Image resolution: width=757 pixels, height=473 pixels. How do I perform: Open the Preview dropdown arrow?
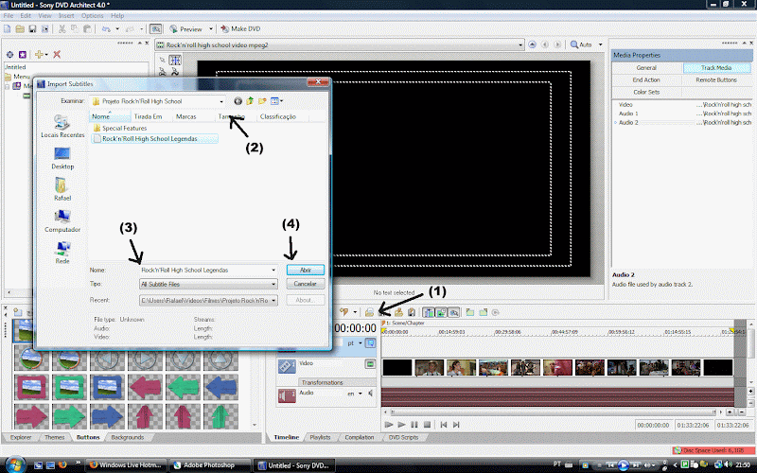pos(210,29)
